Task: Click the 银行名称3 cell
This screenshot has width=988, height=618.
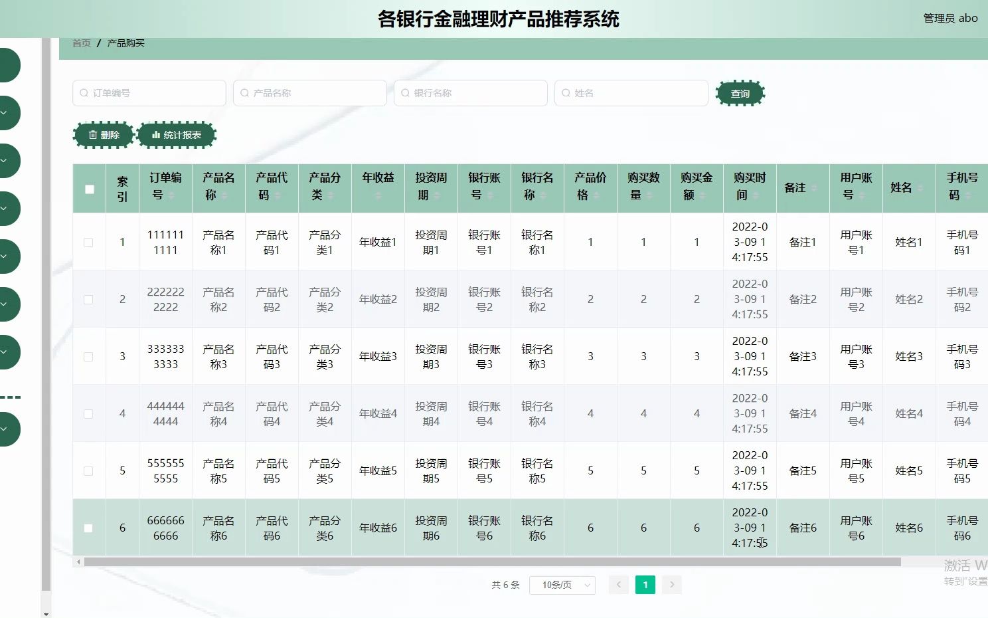Action: click(x=537, y=357)
